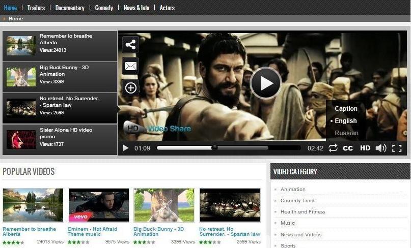Open the Big Buck Bunny popular video thumbnail
The image size is (411, 248).
click(x=164, y=205)
